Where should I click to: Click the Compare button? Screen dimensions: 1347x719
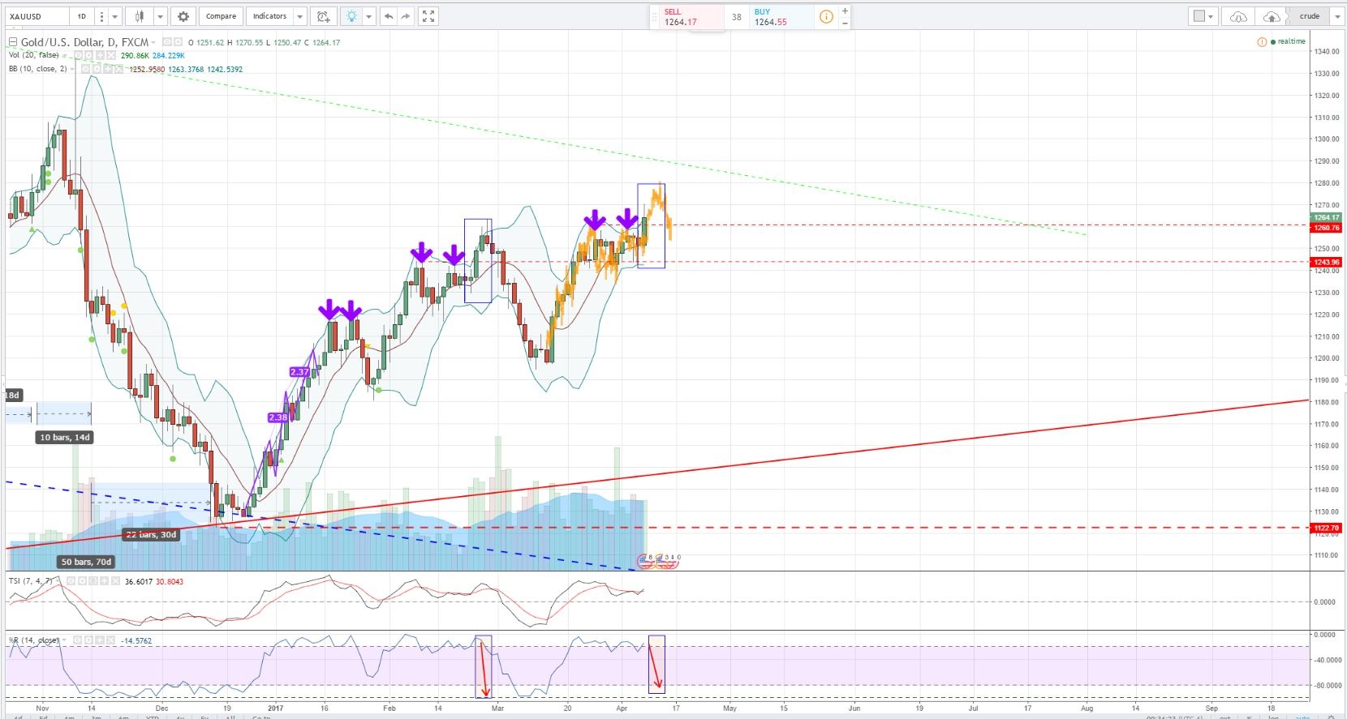tap(221, 16)
